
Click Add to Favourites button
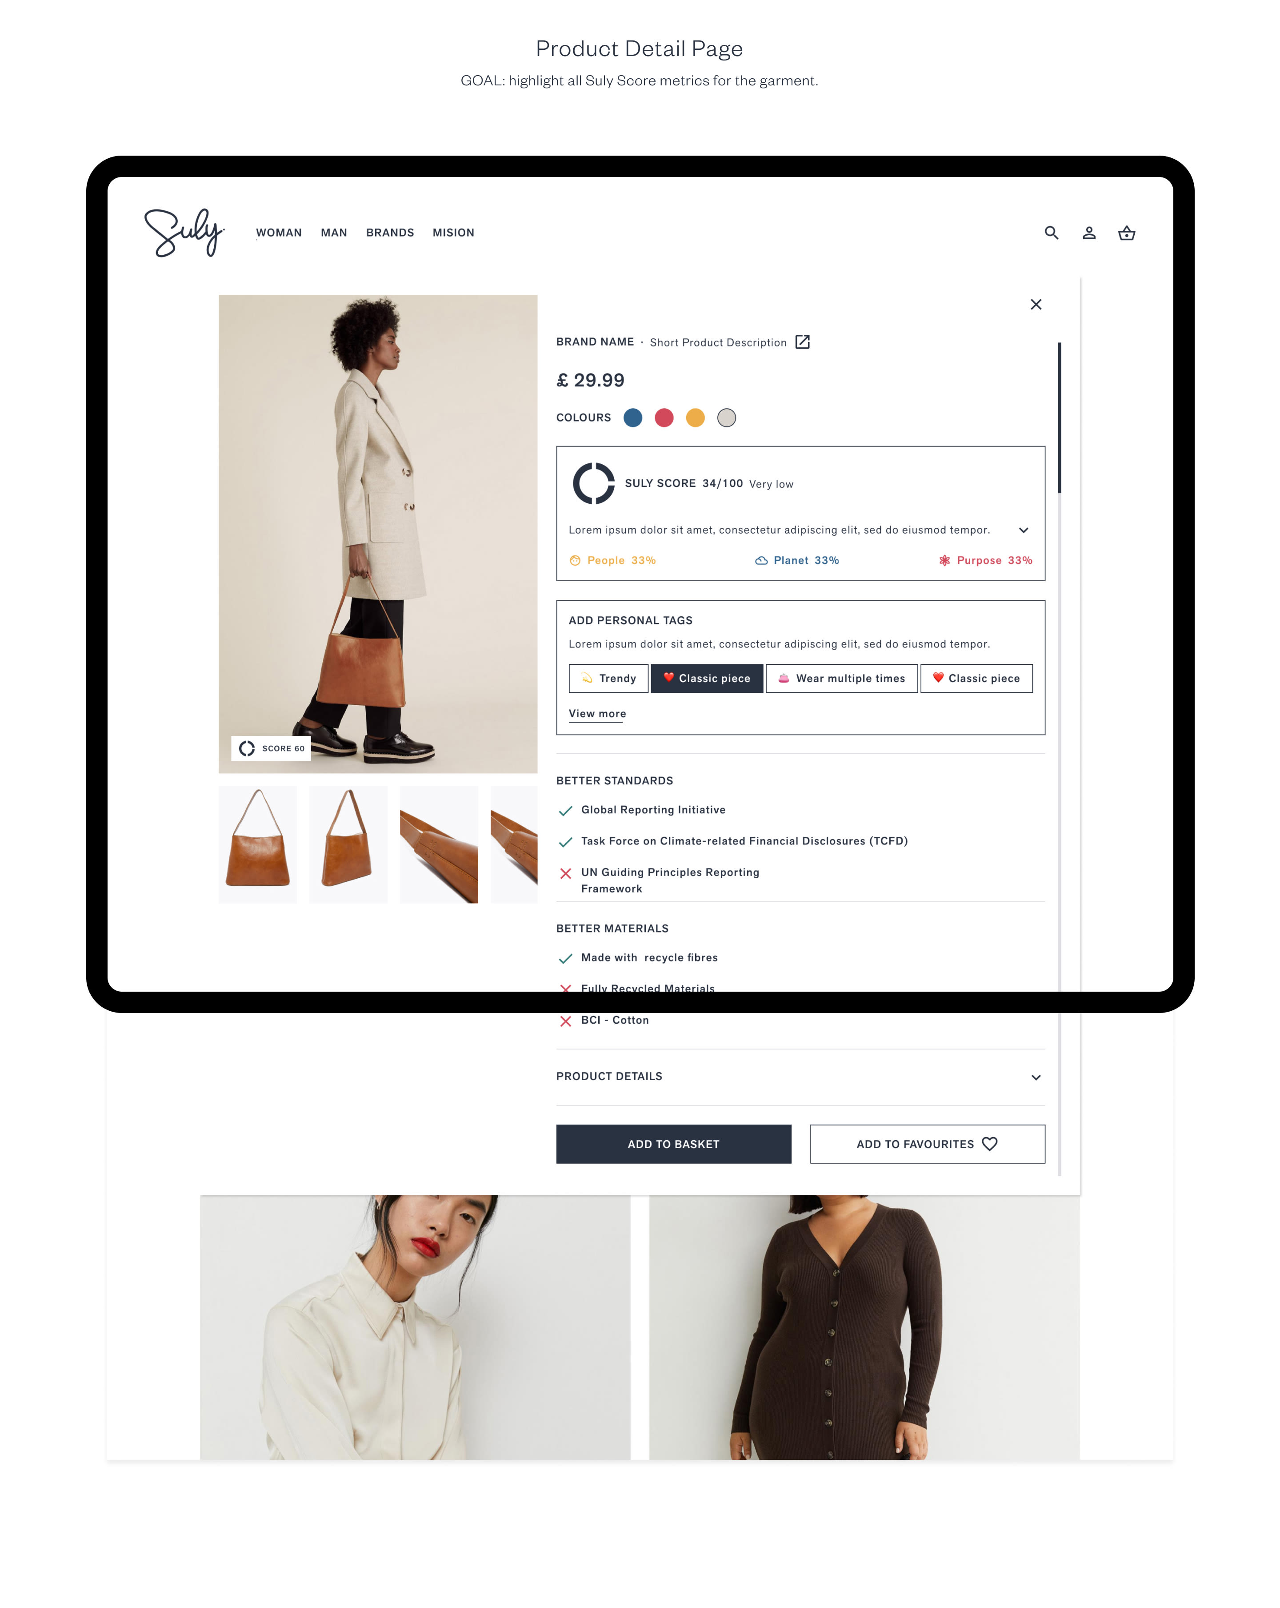[x=928, y=1143]
